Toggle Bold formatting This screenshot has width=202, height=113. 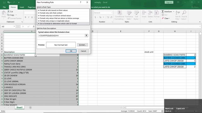coord(25,17)
